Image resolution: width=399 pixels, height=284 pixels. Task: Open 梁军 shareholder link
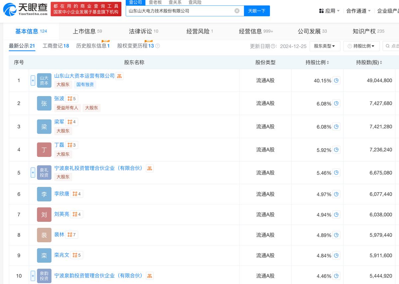click(x=59, y=122)
